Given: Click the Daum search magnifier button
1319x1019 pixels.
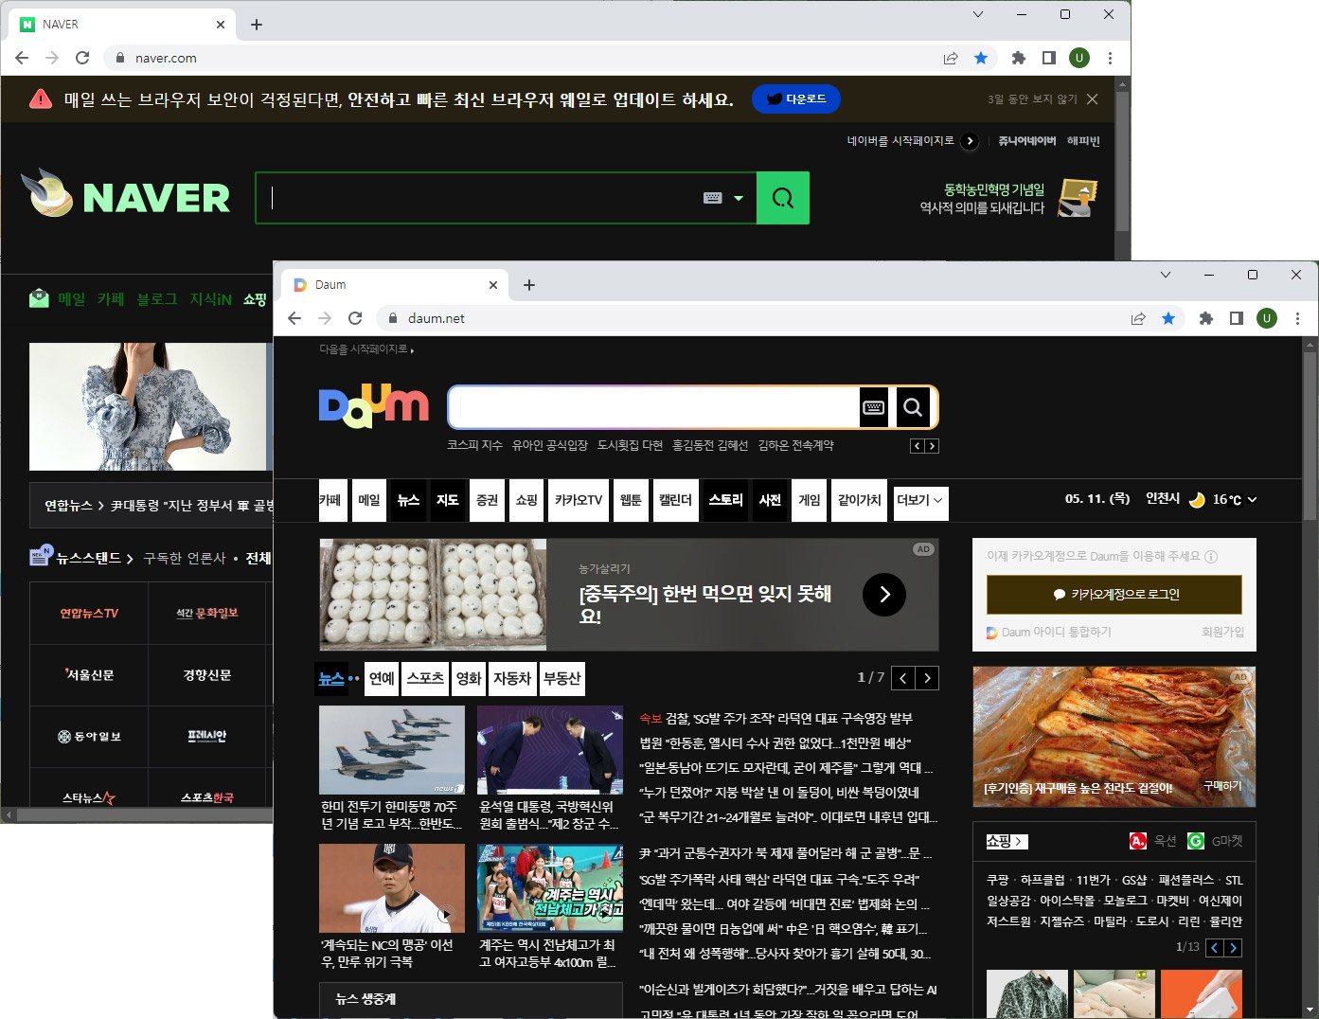Looking at the screenshot, I should point(912,406).
